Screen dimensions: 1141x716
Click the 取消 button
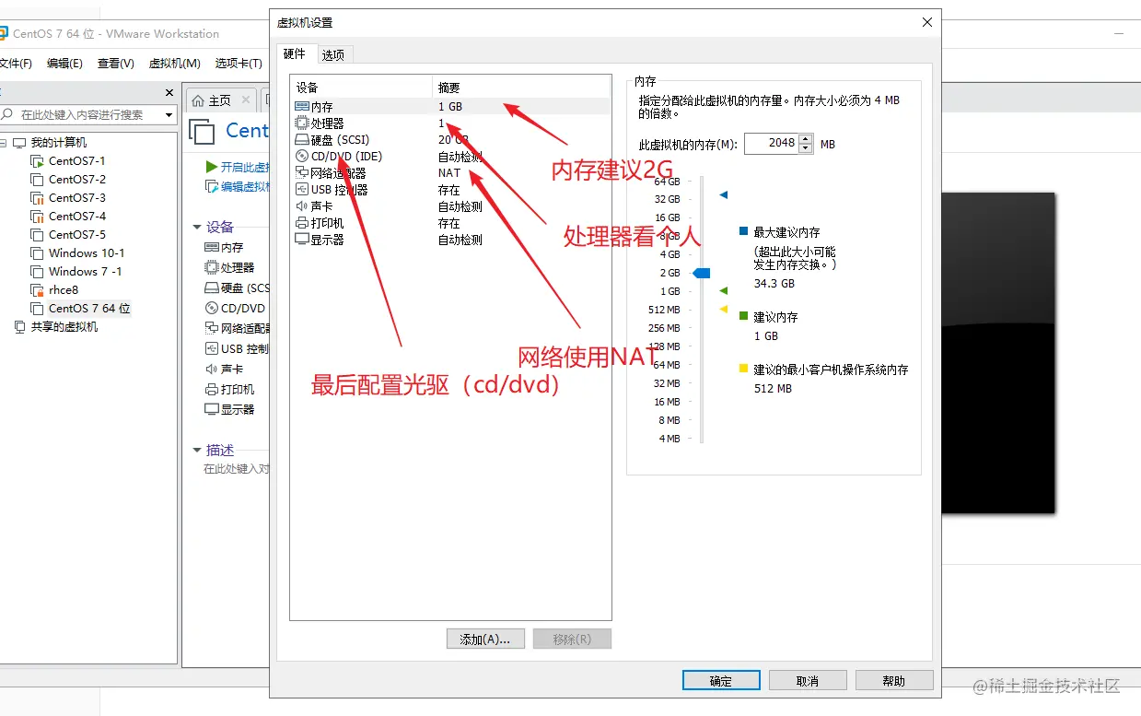click(808, 681)
